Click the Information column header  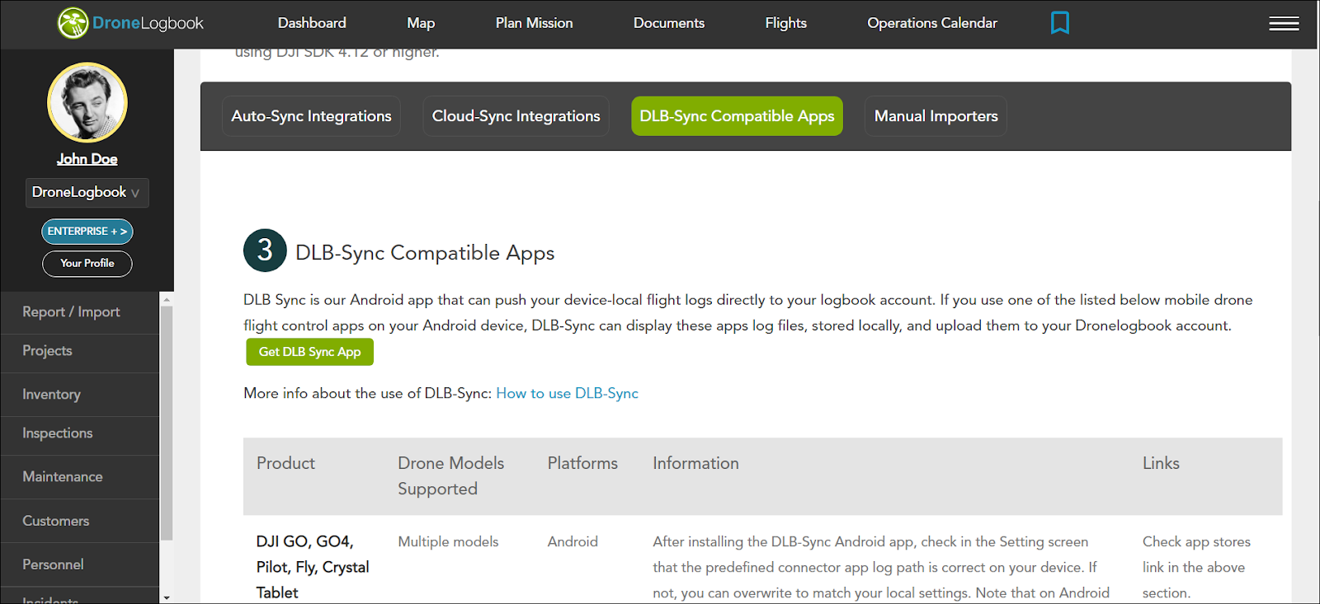tap(695, 463)
